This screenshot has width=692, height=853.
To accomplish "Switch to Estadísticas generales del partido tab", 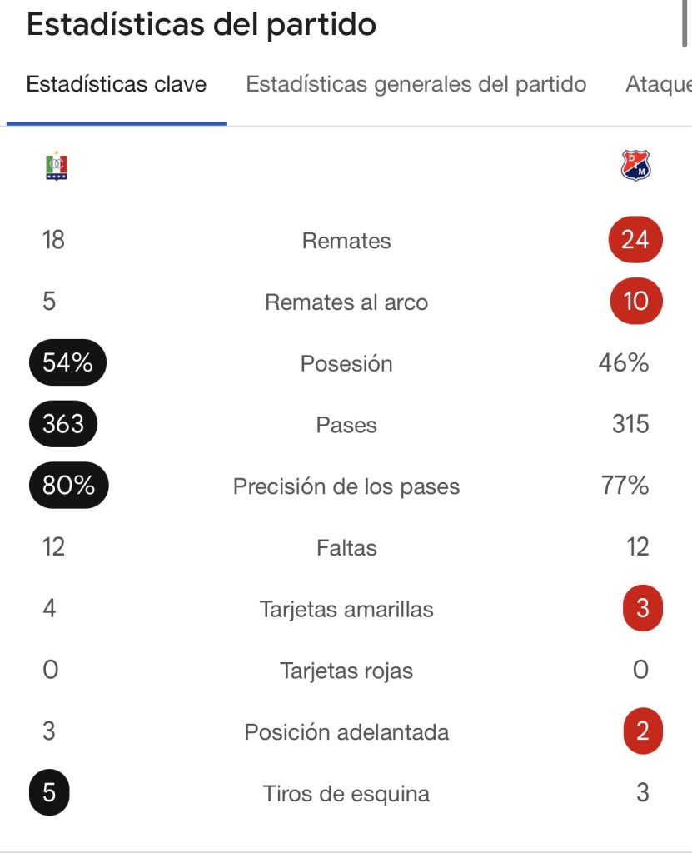I will tap(416, 85).
